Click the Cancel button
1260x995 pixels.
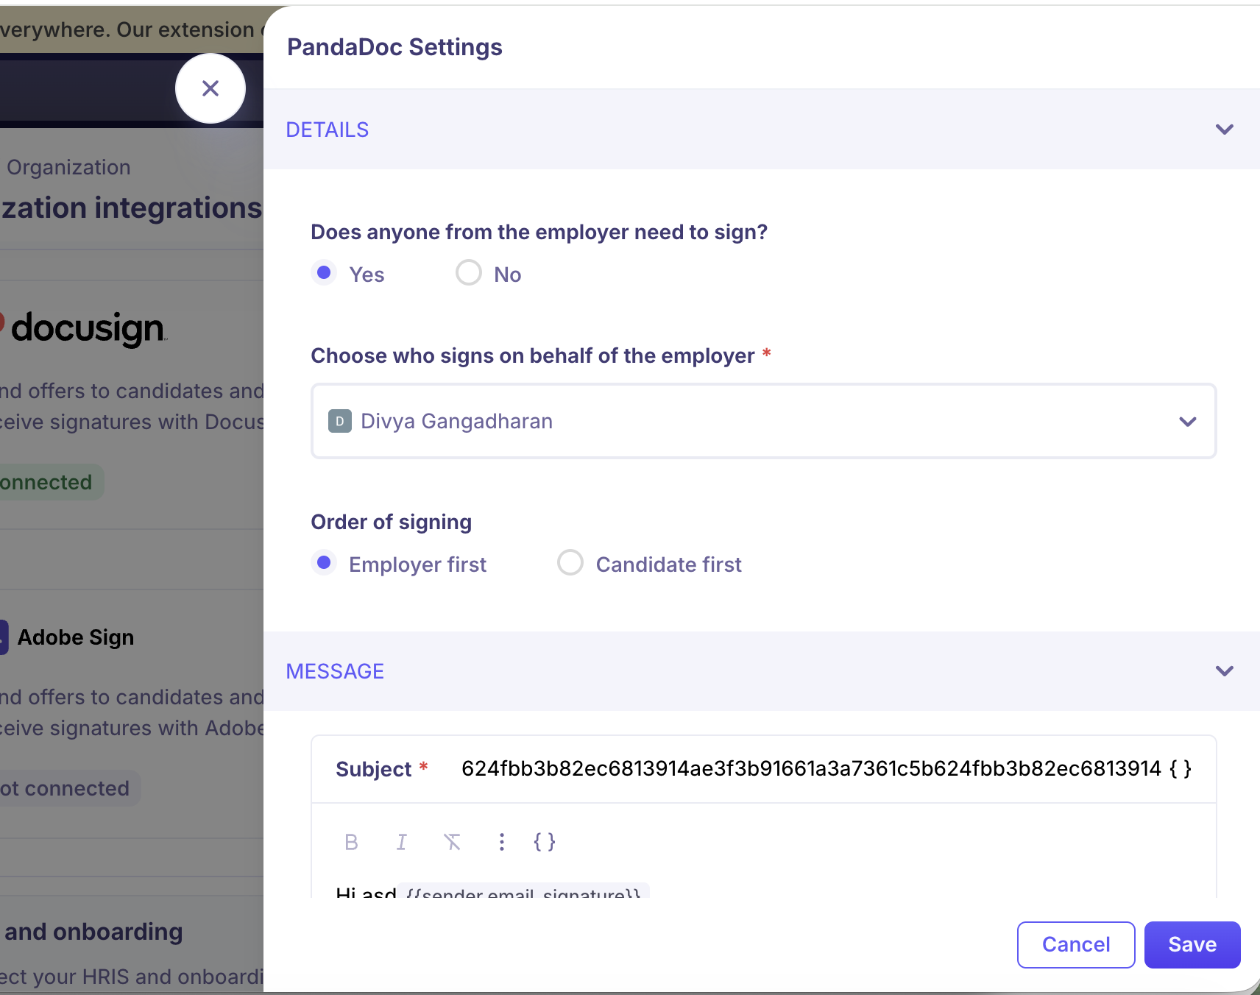[1075, 944]
